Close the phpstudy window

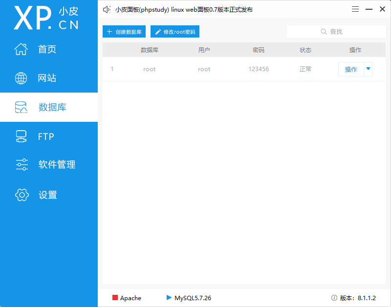point(382,9)
